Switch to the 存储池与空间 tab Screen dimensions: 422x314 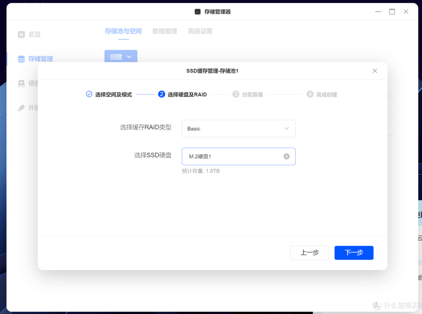tap(123, 31)
